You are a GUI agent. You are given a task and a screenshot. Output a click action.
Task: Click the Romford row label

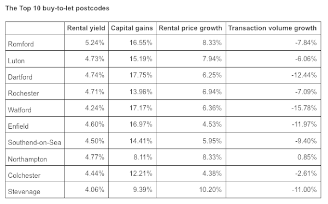click(x=21, y=44)
